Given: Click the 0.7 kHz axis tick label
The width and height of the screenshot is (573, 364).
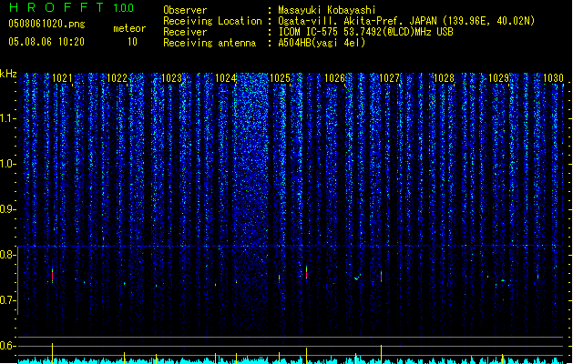Looking at the screenshot, I should [8, 300].
